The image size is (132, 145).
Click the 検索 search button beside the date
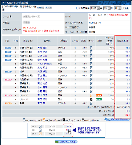(127, 8)
